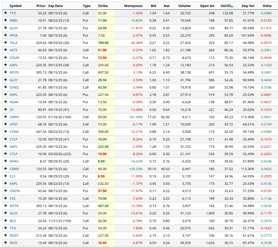The width and height of the screenshot is (278, 247).
Task: Open the ONON symbol link
Action: pyautogui.click(x=15, y=191)
